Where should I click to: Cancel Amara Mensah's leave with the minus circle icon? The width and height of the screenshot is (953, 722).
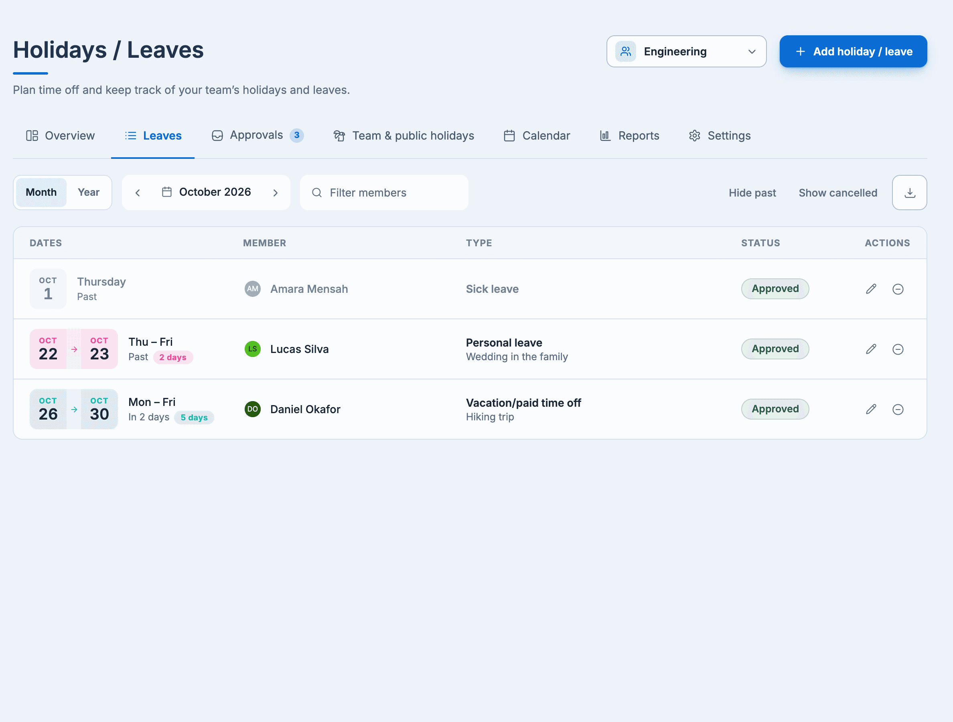(x=897, y=289)
